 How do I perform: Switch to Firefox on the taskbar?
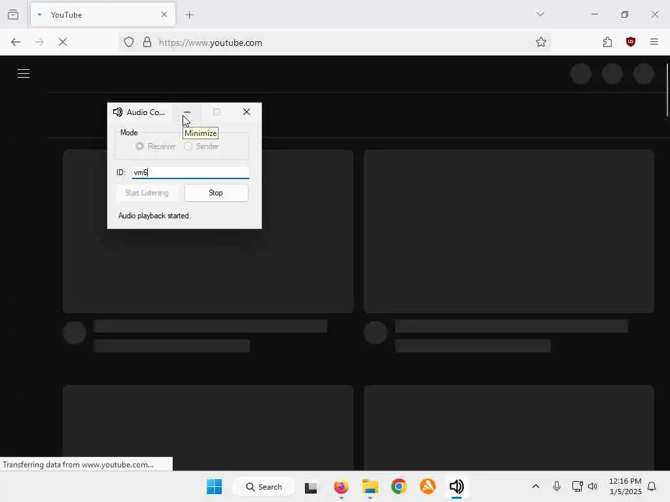click(341, 486)
